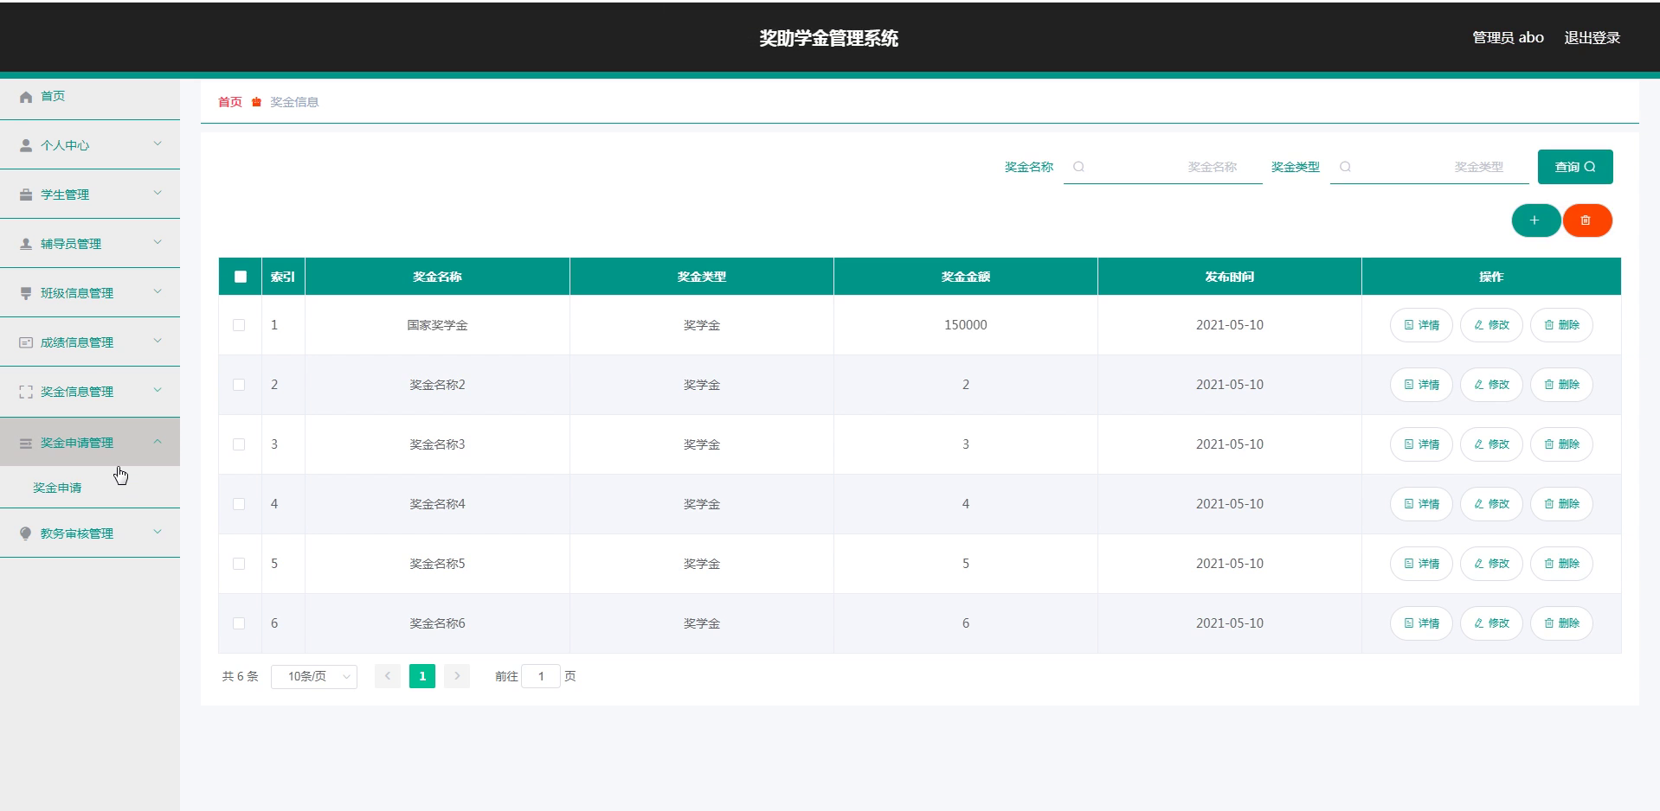Viewport: 1660px width, 811px height.
Task: Click 删除 for 奖金名称4 row
Action: [1561, 504]
